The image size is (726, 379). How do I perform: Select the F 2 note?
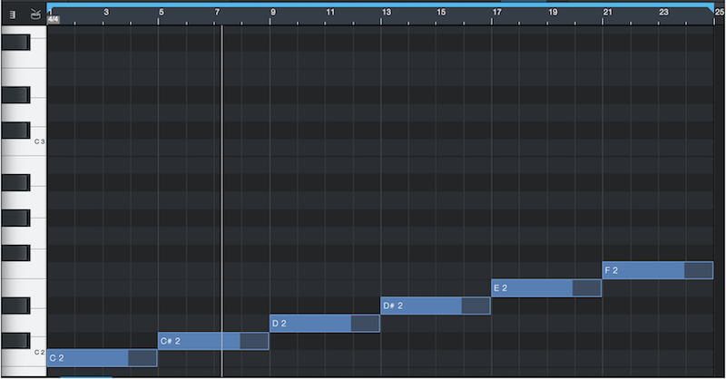[657, 270]
